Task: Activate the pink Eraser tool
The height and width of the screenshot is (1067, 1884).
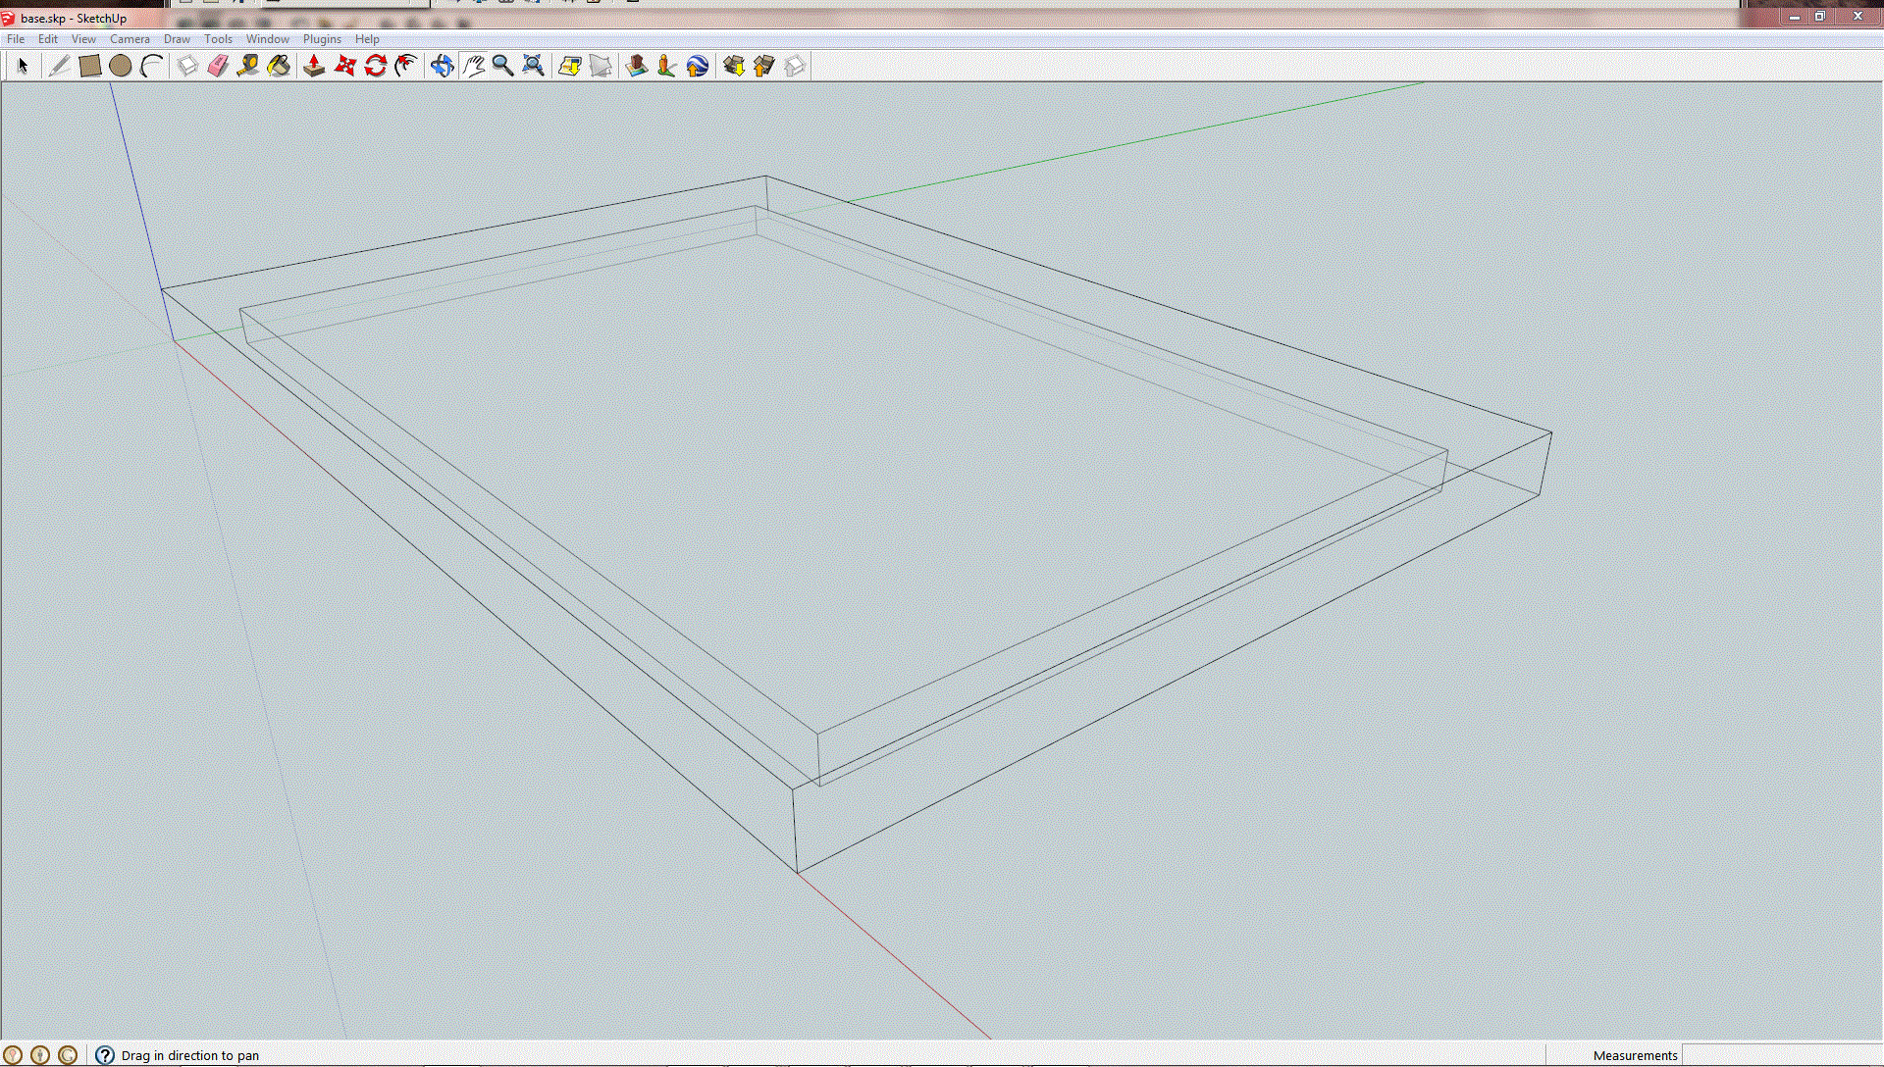Action: pyautogui.click(x=218, y=66)
